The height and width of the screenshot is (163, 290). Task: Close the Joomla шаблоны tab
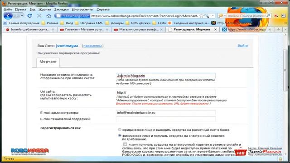[53, 29]
